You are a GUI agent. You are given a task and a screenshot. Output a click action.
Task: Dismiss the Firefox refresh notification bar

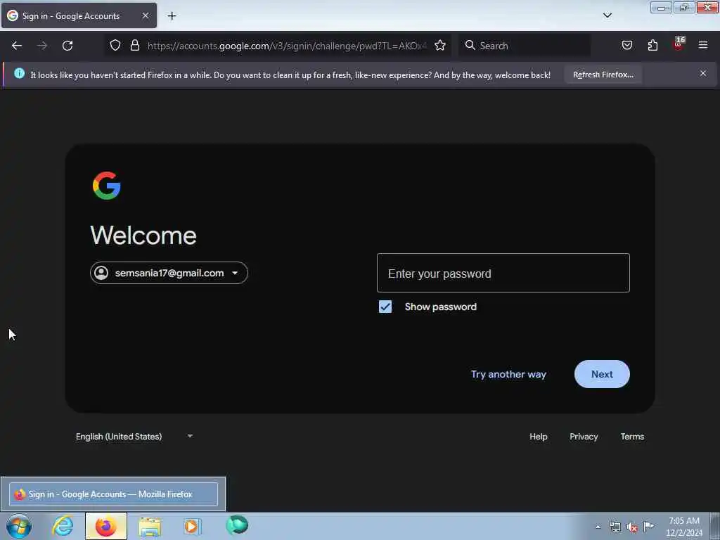(703, 73)
